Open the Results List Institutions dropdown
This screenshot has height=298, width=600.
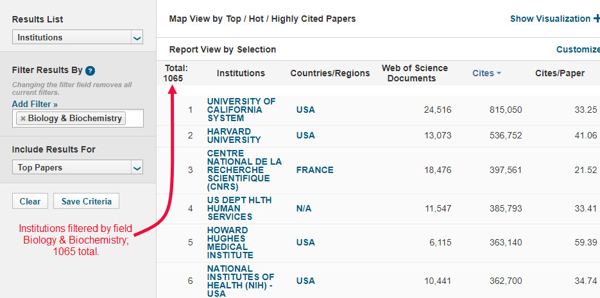(x=78, y=38)
